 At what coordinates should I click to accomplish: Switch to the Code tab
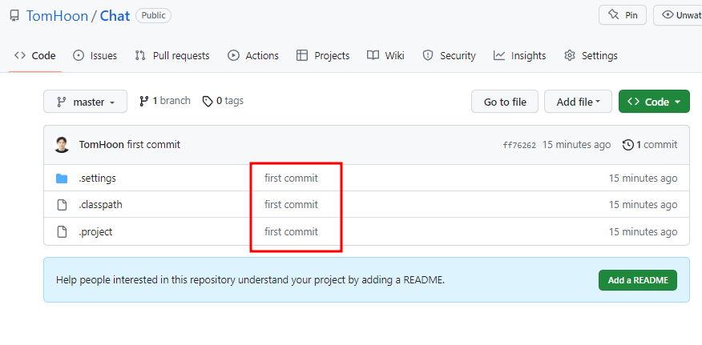tap(35, 56)
